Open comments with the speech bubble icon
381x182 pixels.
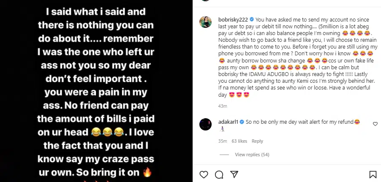[x=219, y=174]
